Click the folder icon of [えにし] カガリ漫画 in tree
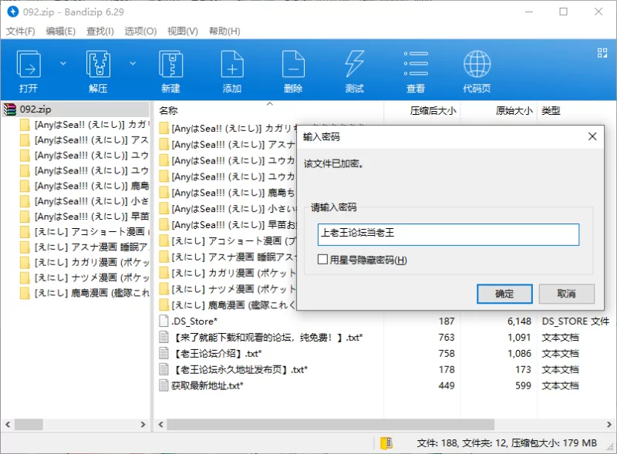 (x=25, y=262)
